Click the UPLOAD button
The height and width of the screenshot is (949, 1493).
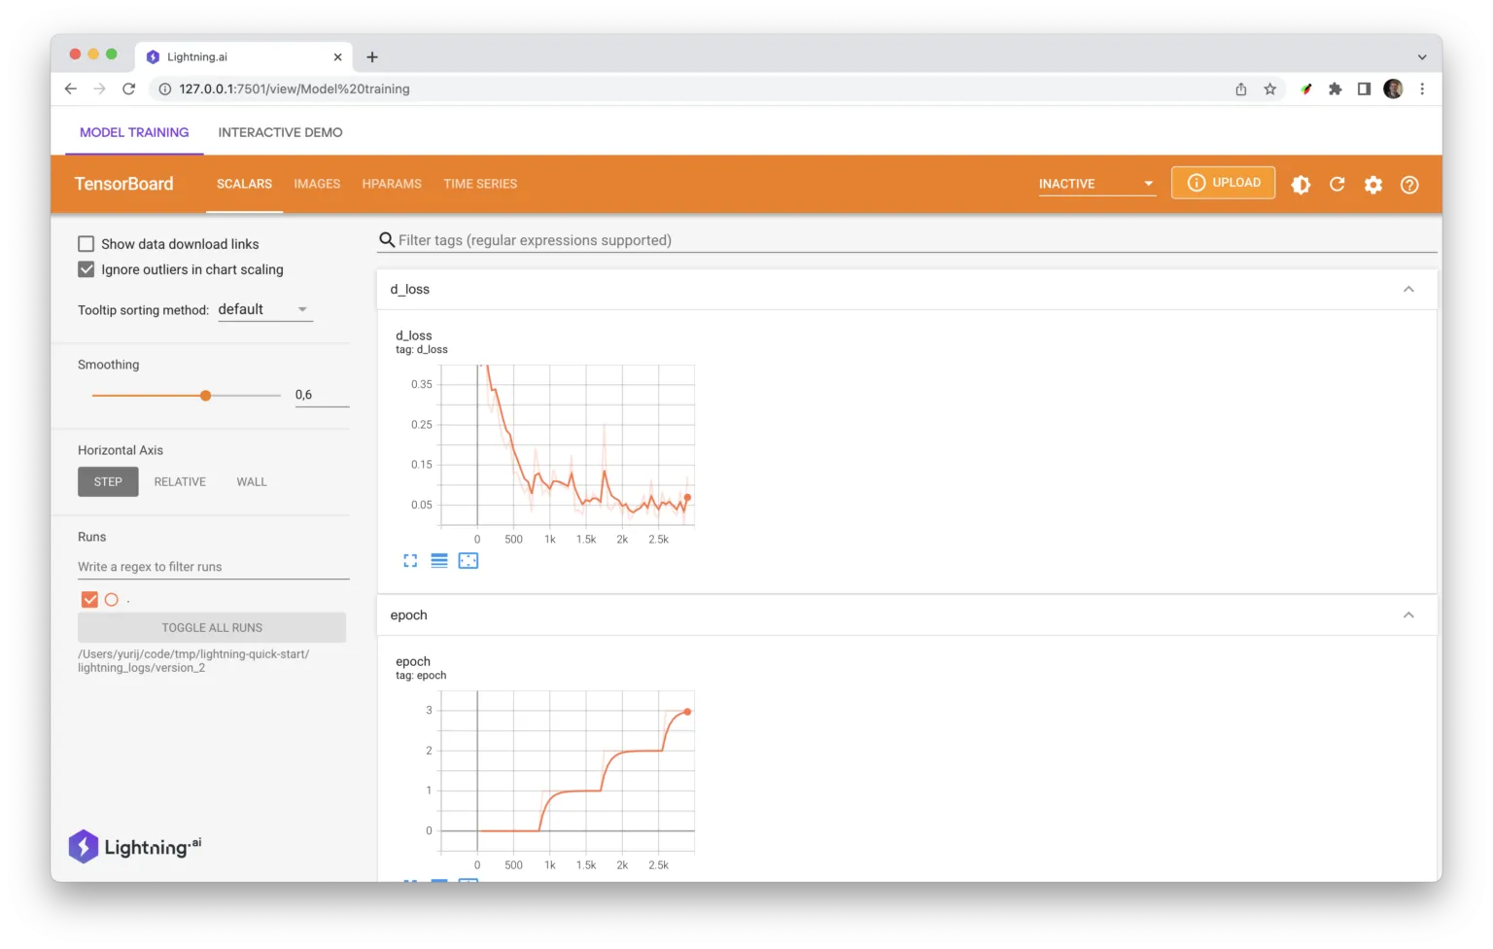pos(1223,183)
